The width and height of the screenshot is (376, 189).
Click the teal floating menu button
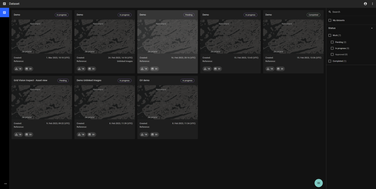coord(319,183)
